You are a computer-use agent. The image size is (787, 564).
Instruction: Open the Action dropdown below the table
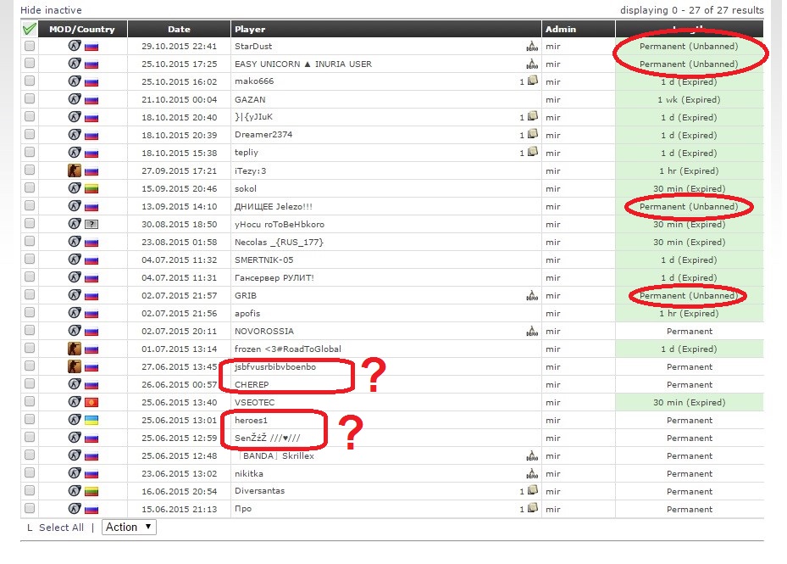(x=129, y=527)
